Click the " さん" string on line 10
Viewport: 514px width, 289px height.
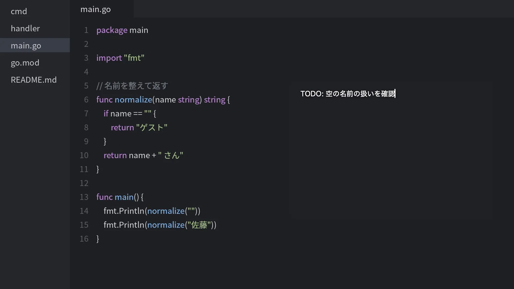[x=171, y=155]
